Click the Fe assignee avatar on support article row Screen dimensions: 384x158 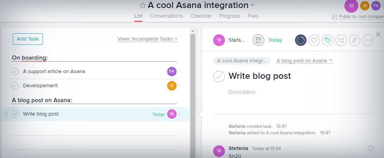pyautogui.click(x=172, y=72)
